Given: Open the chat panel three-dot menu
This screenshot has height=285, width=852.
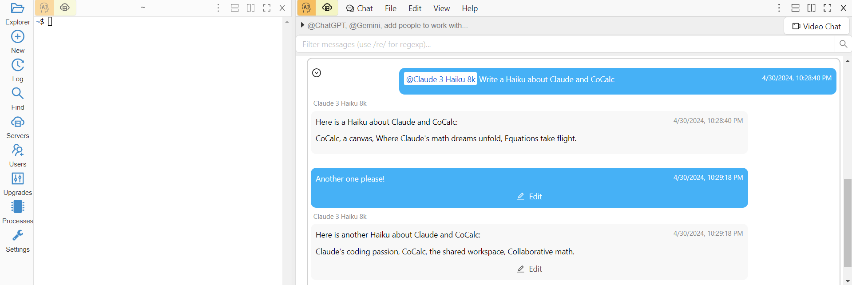Looking at the screenshot, I should tap(779, 8).
